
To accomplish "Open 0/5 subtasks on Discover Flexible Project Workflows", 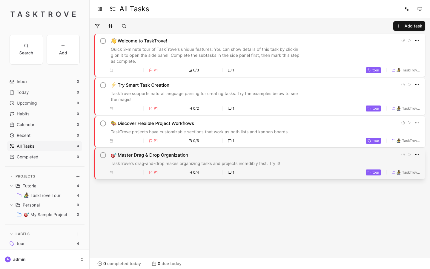I will tap(194, 141).
